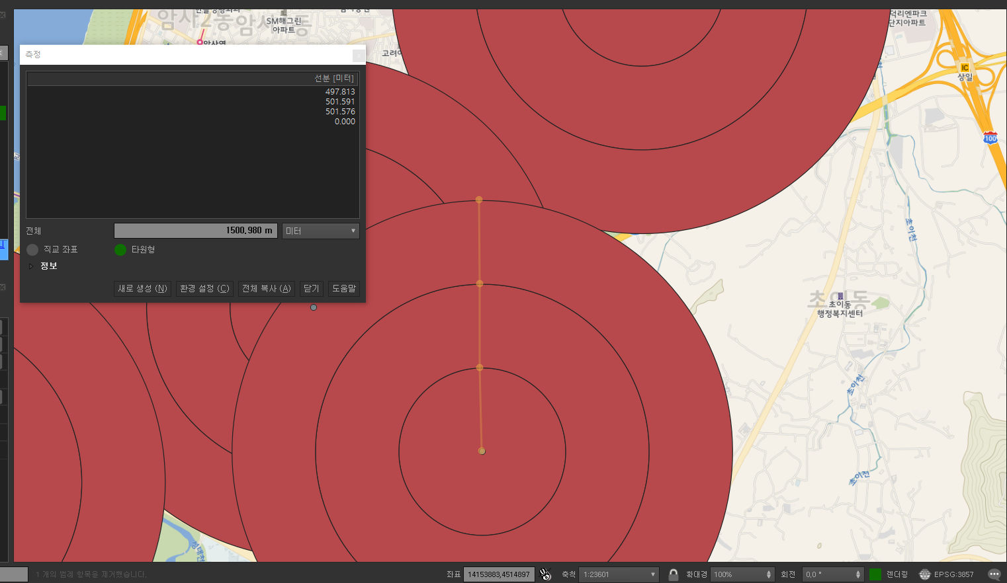1007x583 pixels.
Task: Toggle mouse extents display icon beside coordinates
Action: [545, 574]
